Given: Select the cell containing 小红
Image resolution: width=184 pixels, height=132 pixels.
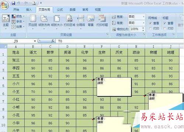Looking at the screenshot, I should pos(16,99).
